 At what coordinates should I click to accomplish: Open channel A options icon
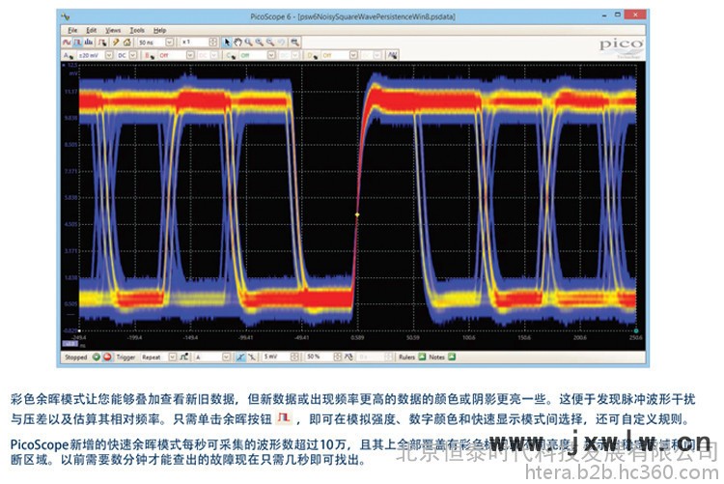69,55
